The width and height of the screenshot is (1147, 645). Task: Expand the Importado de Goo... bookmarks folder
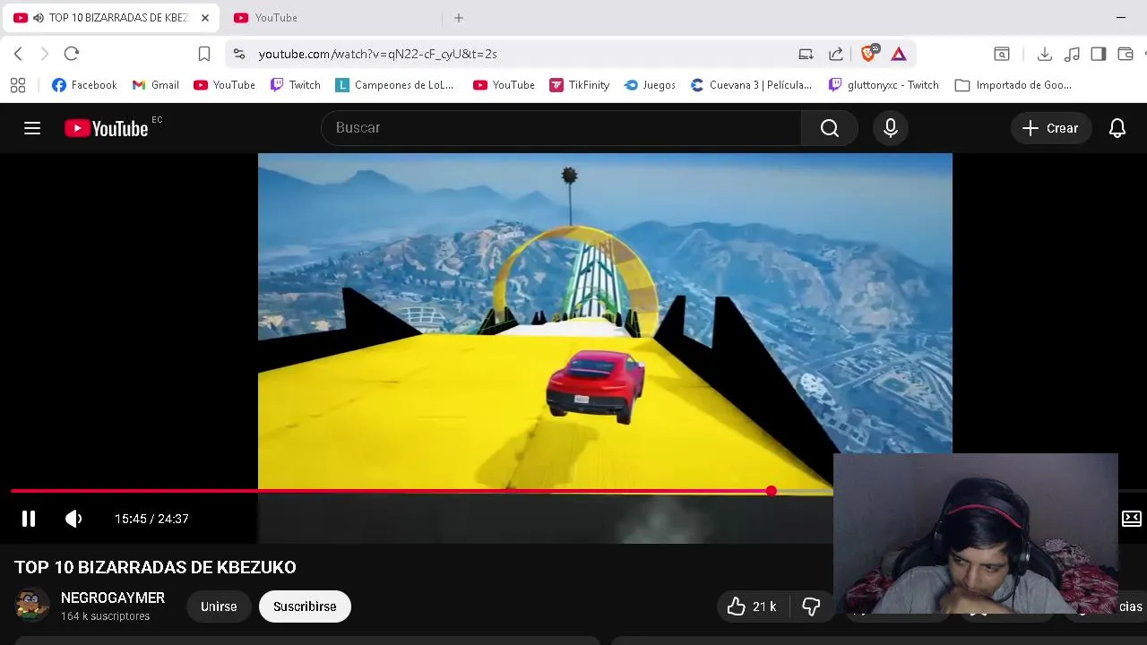(1013, 85)
